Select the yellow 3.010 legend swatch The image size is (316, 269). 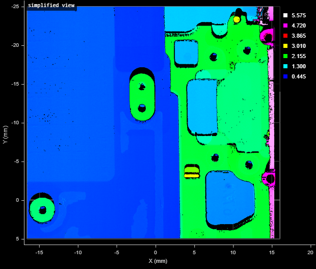tap(285, 46)
